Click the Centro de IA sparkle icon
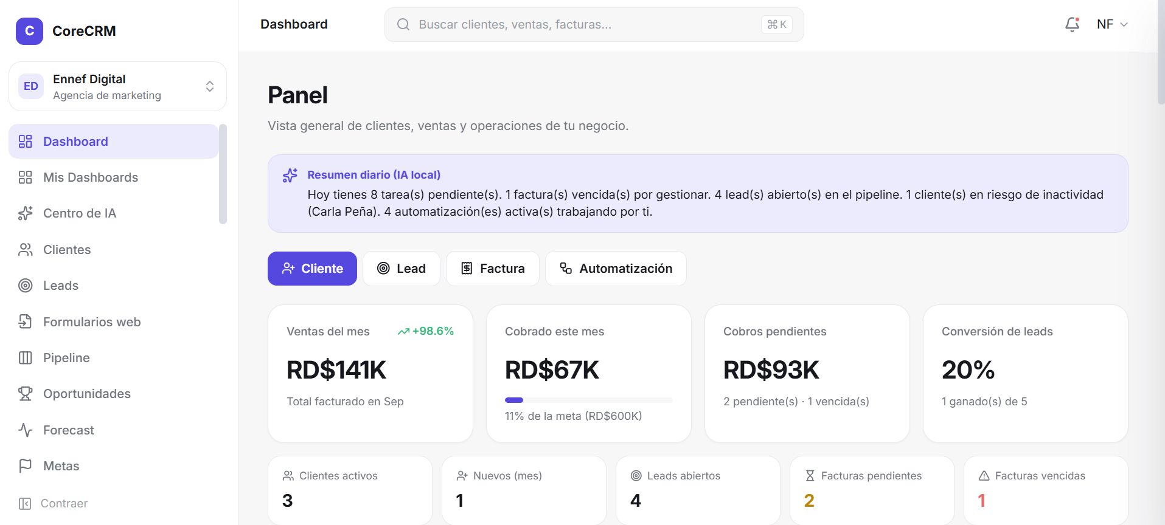 pyautogui.click(x=26, y=213)
